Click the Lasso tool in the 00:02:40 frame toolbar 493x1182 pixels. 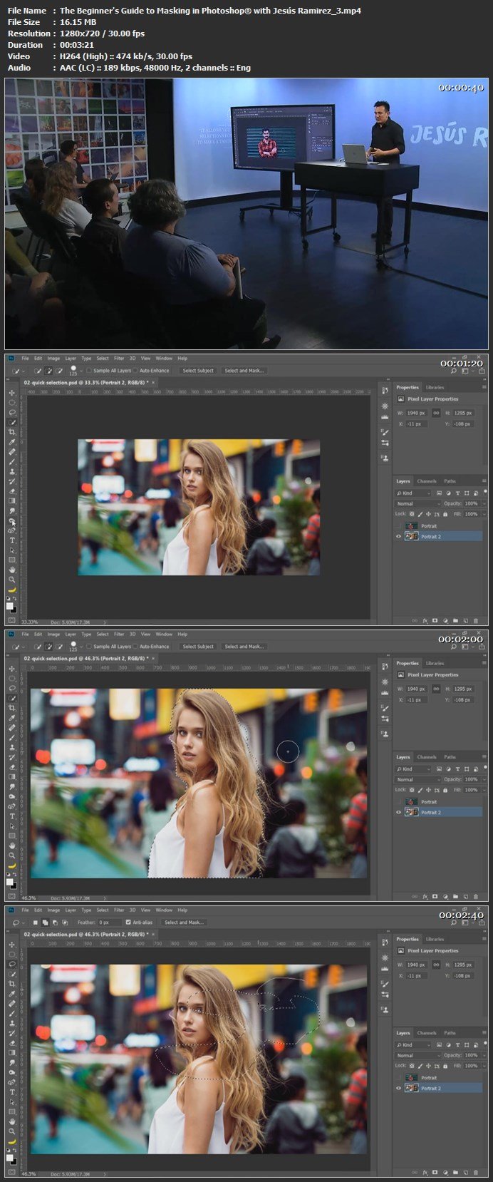click(x=11, y=964)
